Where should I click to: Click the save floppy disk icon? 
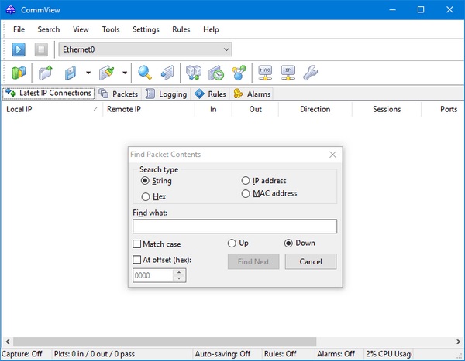point(71,73)
